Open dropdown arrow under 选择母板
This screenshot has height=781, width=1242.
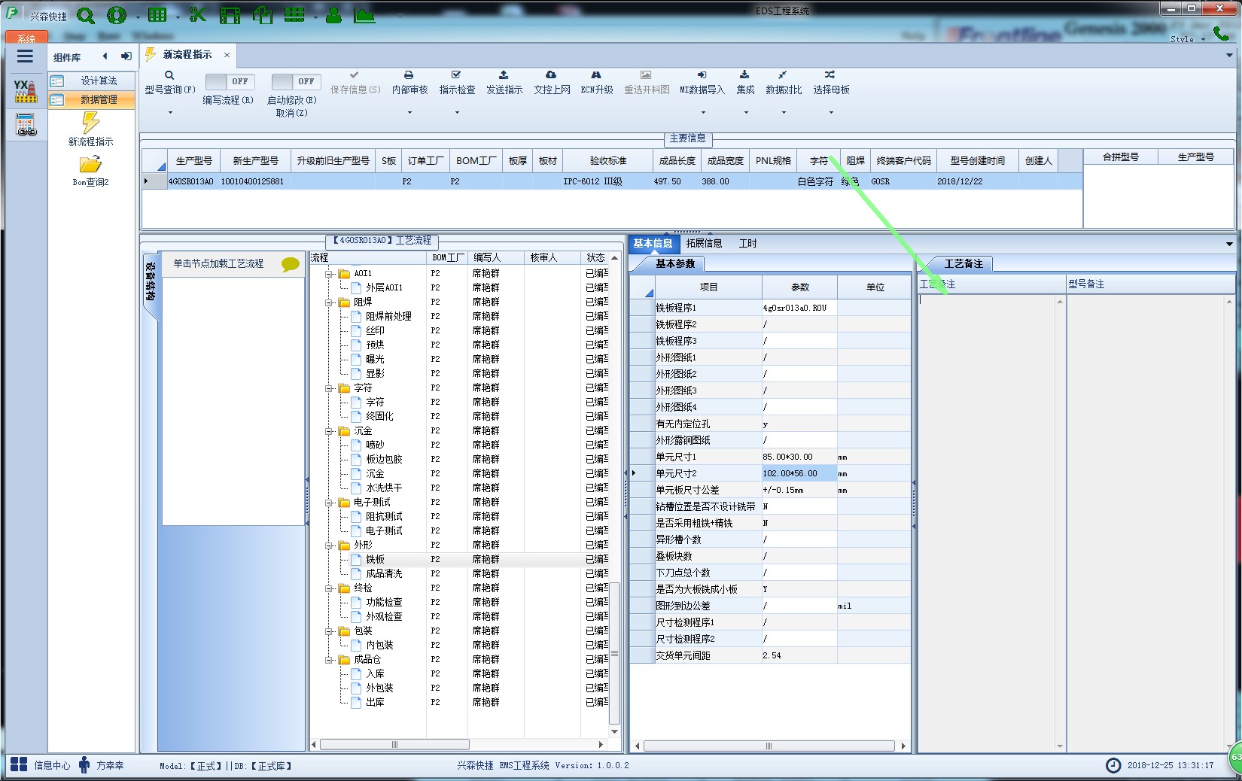831,113
